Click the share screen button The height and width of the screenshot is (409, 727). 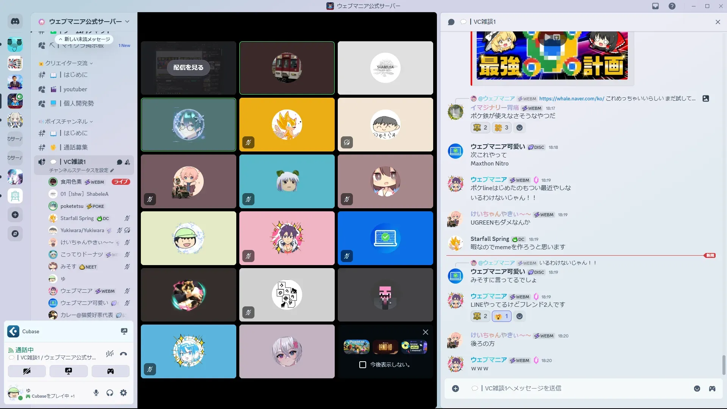[x=69, y=371]
